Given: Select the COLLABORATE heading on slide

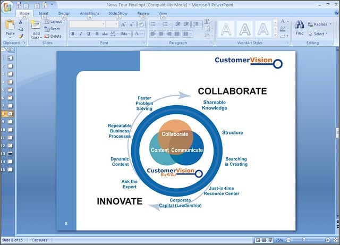Looking at the screenshot, I should pyautogui.click(x=232, y=91).
